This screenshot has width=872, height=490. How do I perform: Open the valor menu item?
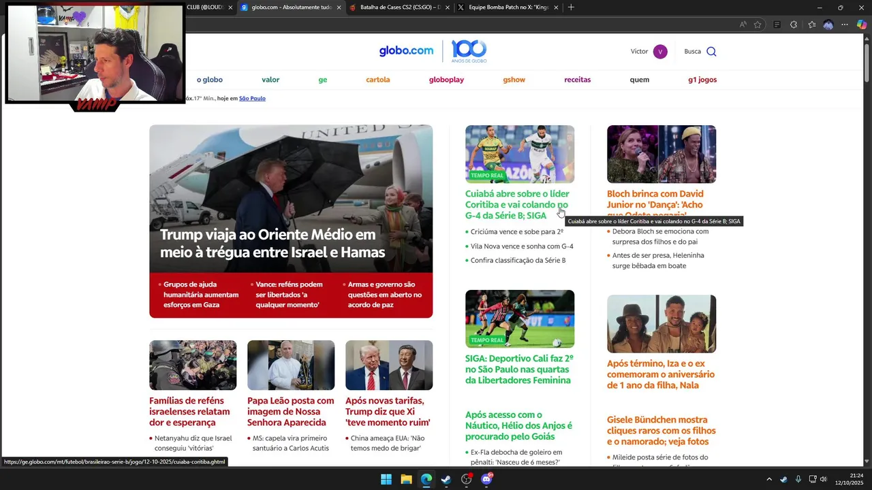[x=270, y=80]
